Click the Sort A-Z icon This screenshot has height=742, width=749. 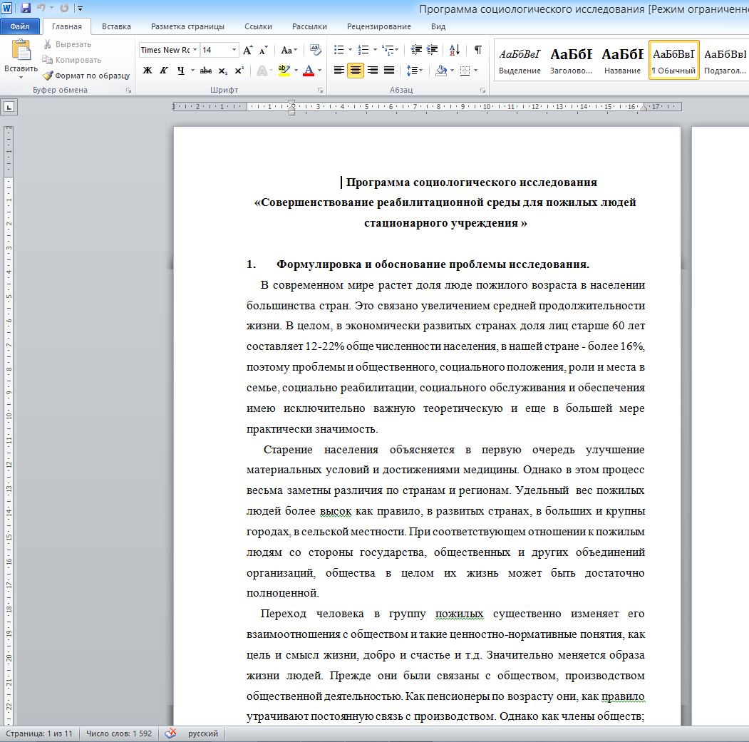pos(454,50)
